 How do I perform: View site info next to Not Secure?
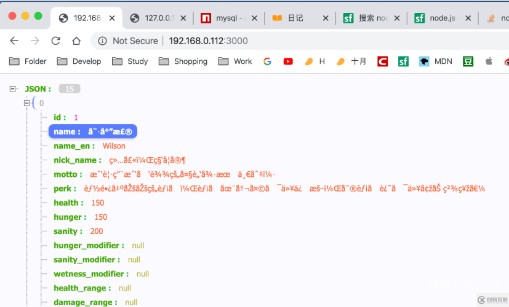coord(102,41)
